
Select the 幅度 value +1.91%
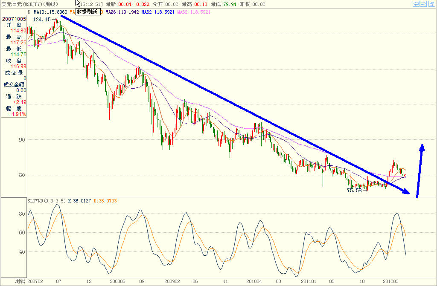tap(17, 114)
